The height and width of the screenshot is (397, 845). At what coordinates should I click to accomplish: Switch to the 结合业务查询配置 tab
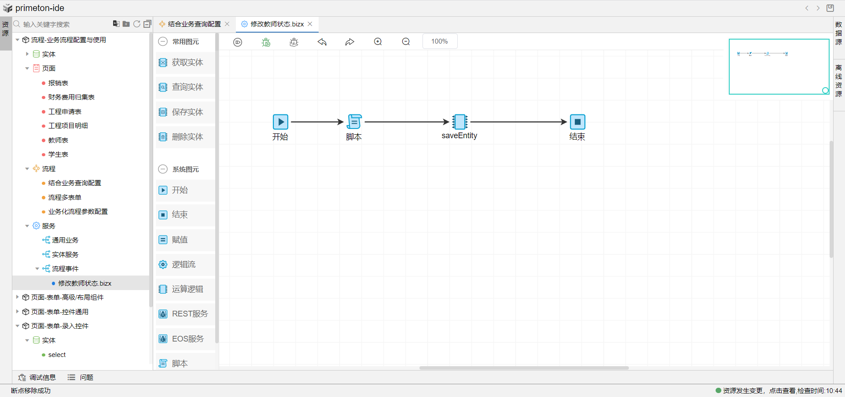tap(194, 24)
